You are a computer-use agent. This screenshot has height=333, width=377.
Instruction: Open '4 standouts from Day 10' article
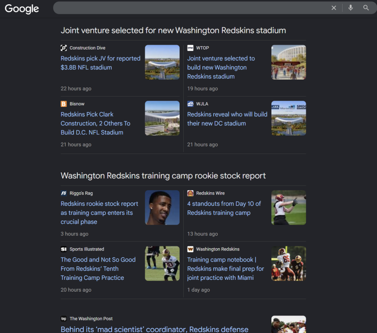224,208
